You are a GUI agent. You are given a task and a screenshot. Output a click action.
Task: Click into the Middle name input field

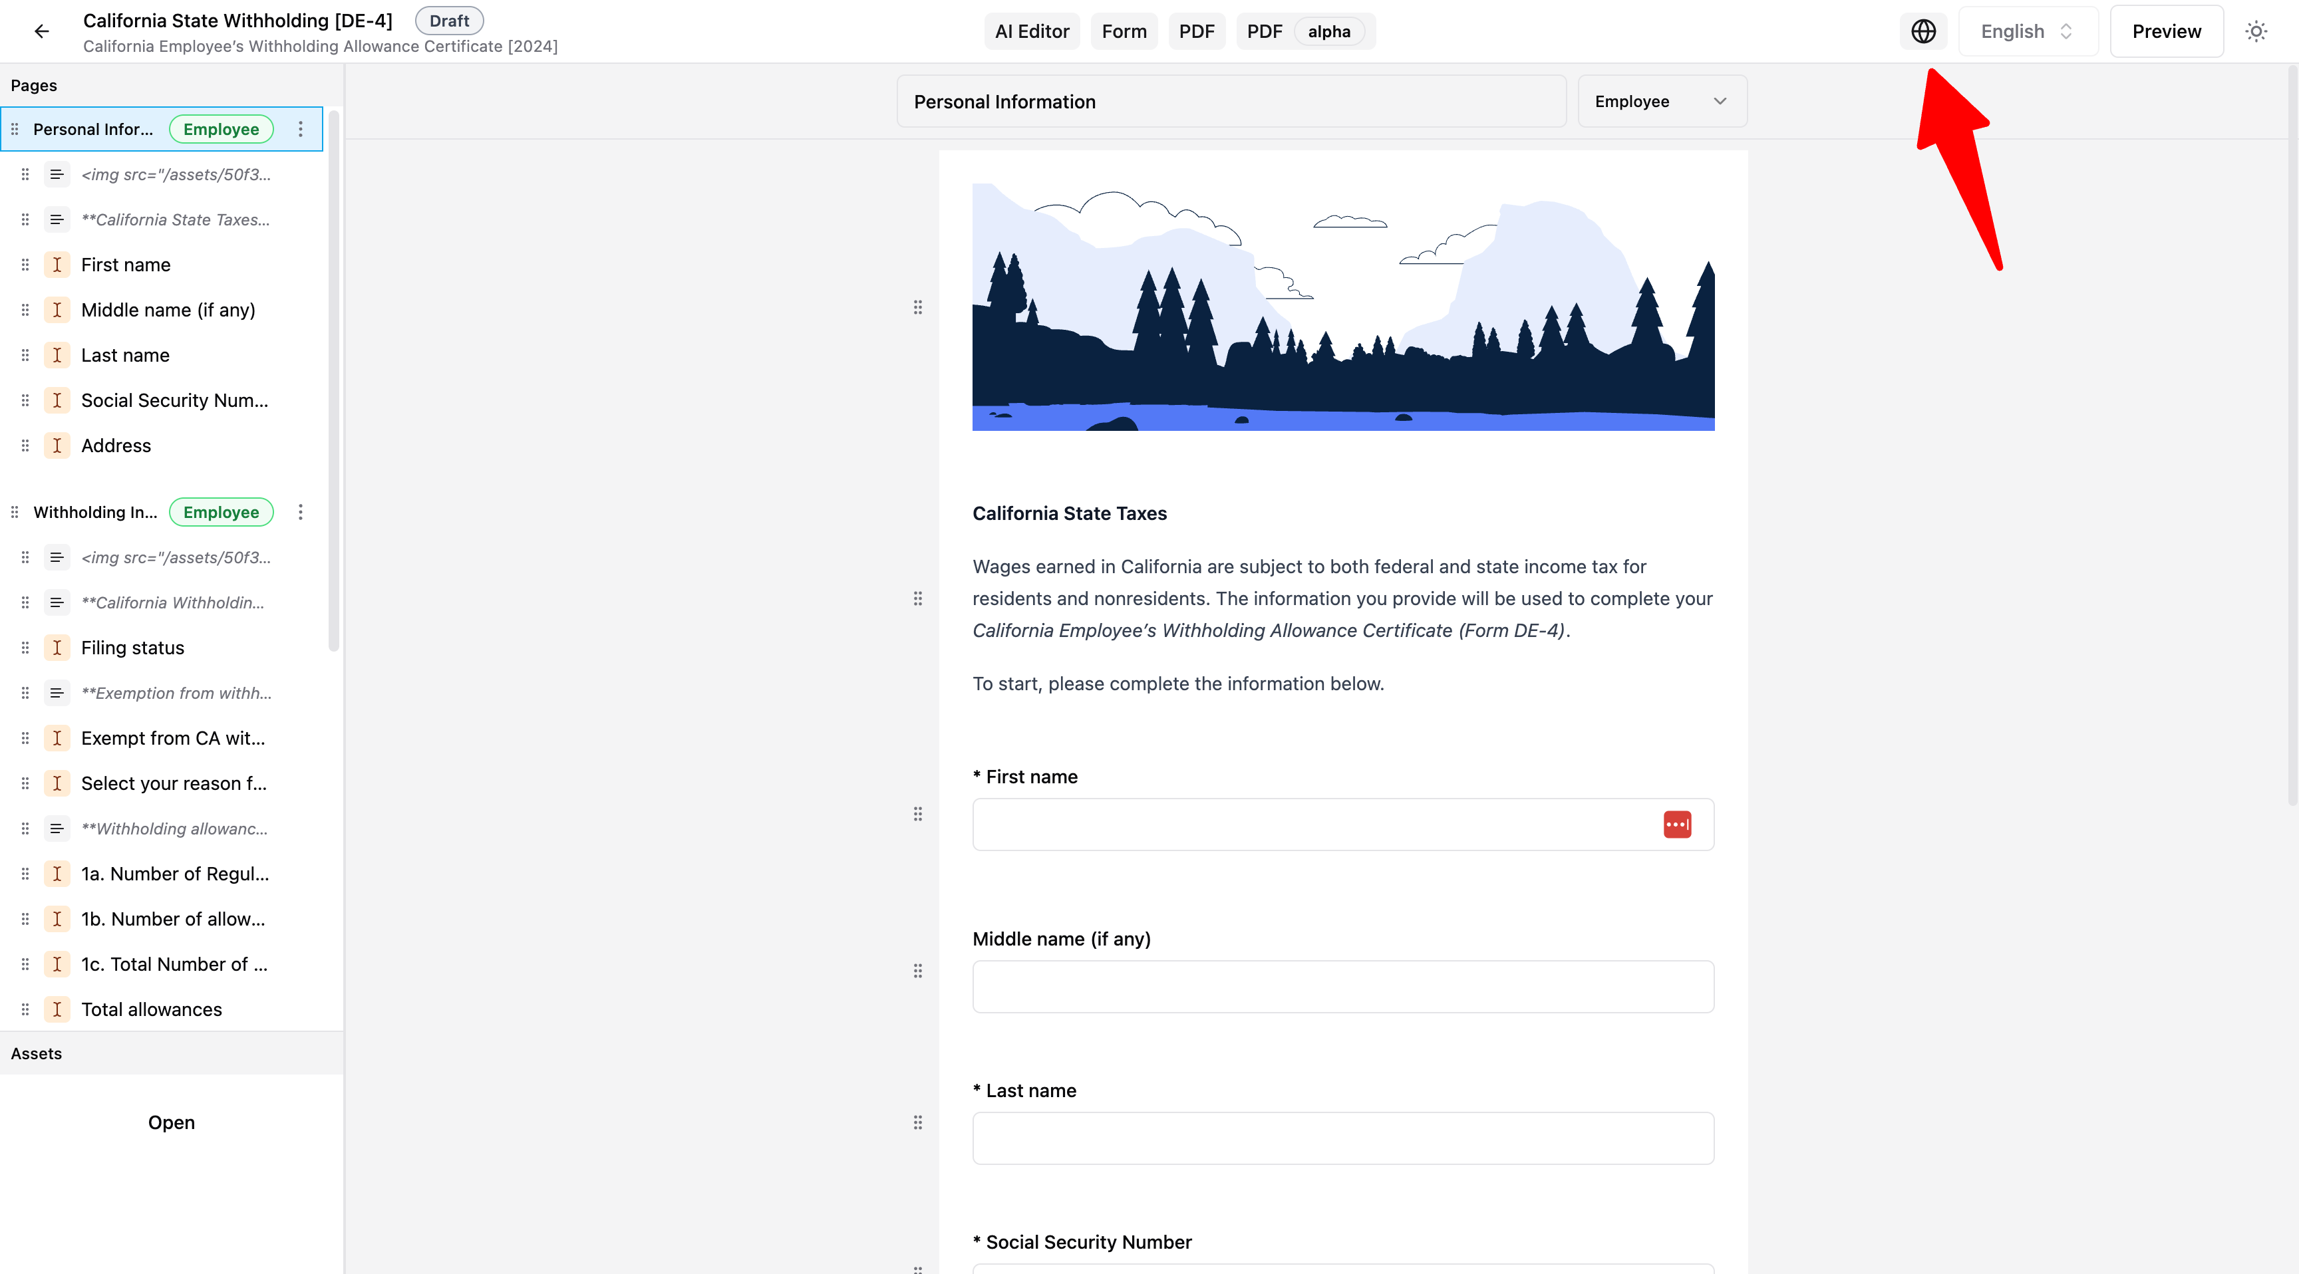pos(1342,987)
